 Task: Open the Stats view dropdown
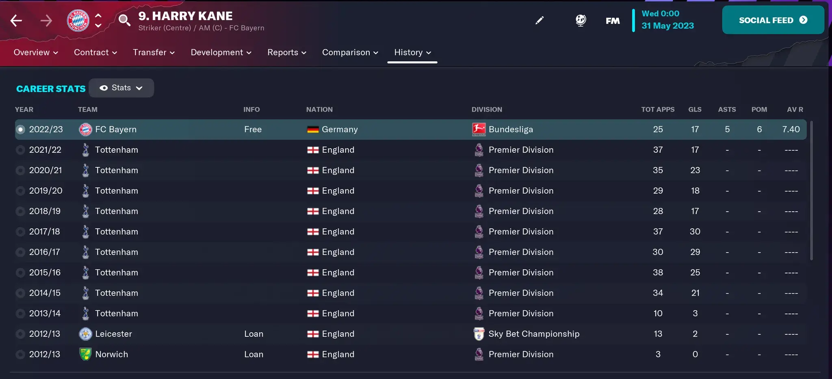121,88
